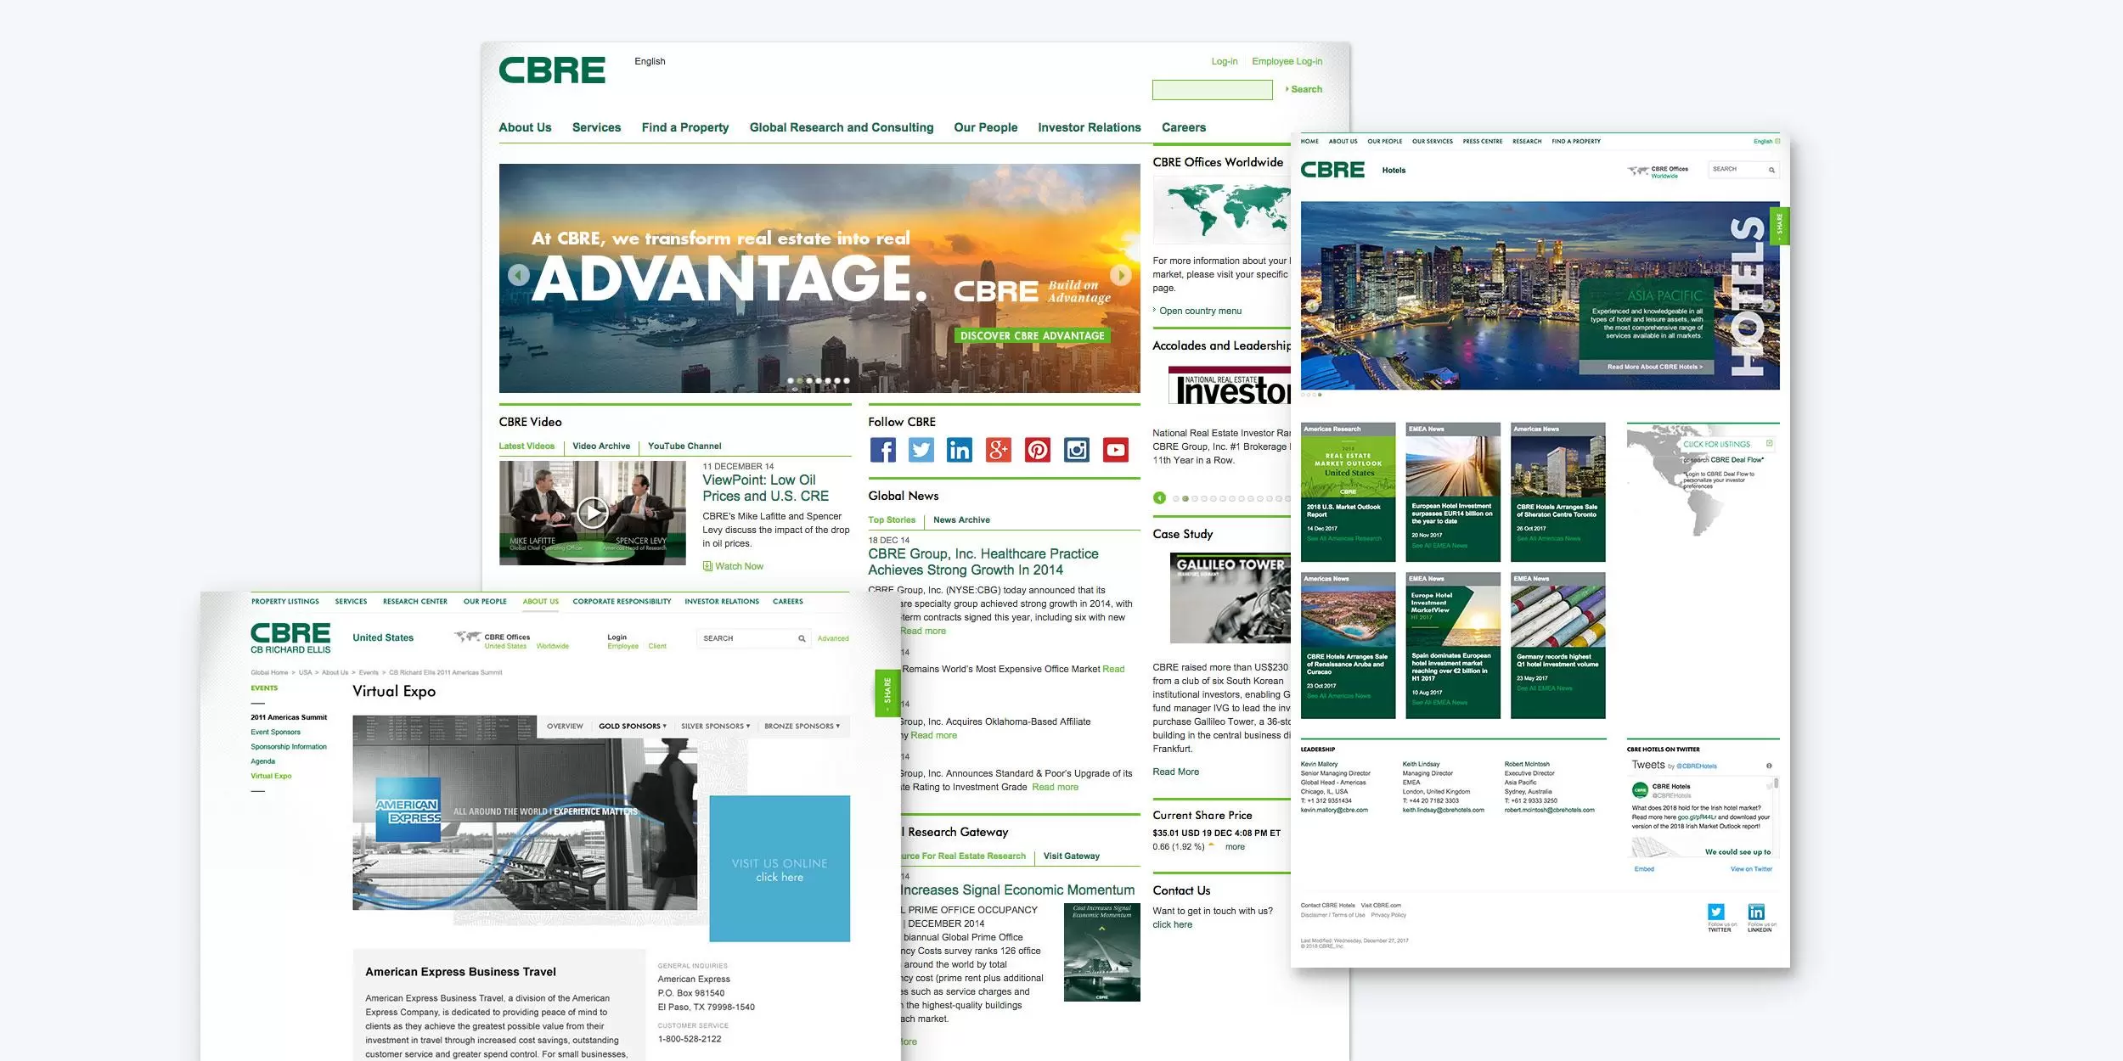
Task: Go to next slide on Advantage banner
Action: pyautogui.click(x=1121, y=275)
